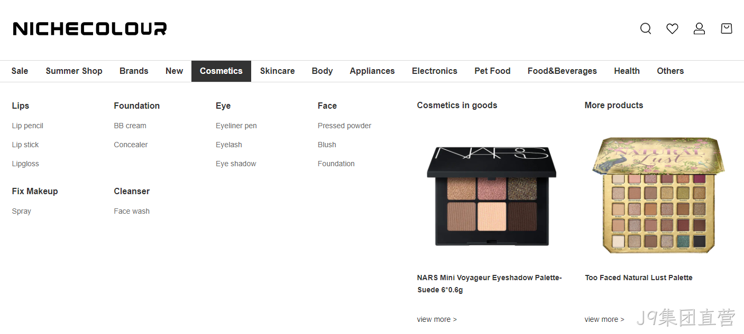Screen dimensions: 744x334
Task: Open the Natural Lust palette image
Action: (x=658, y=195)
